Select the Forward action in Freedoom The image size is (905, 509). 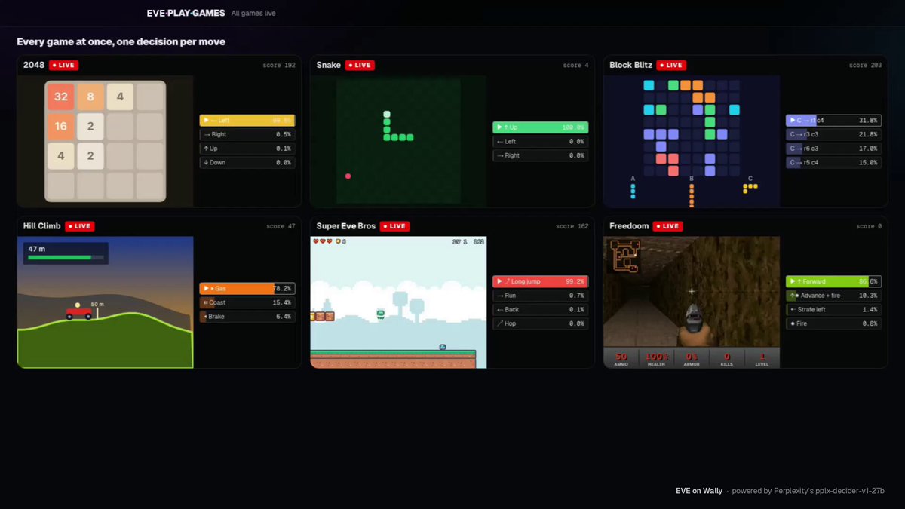click(833, 281)
